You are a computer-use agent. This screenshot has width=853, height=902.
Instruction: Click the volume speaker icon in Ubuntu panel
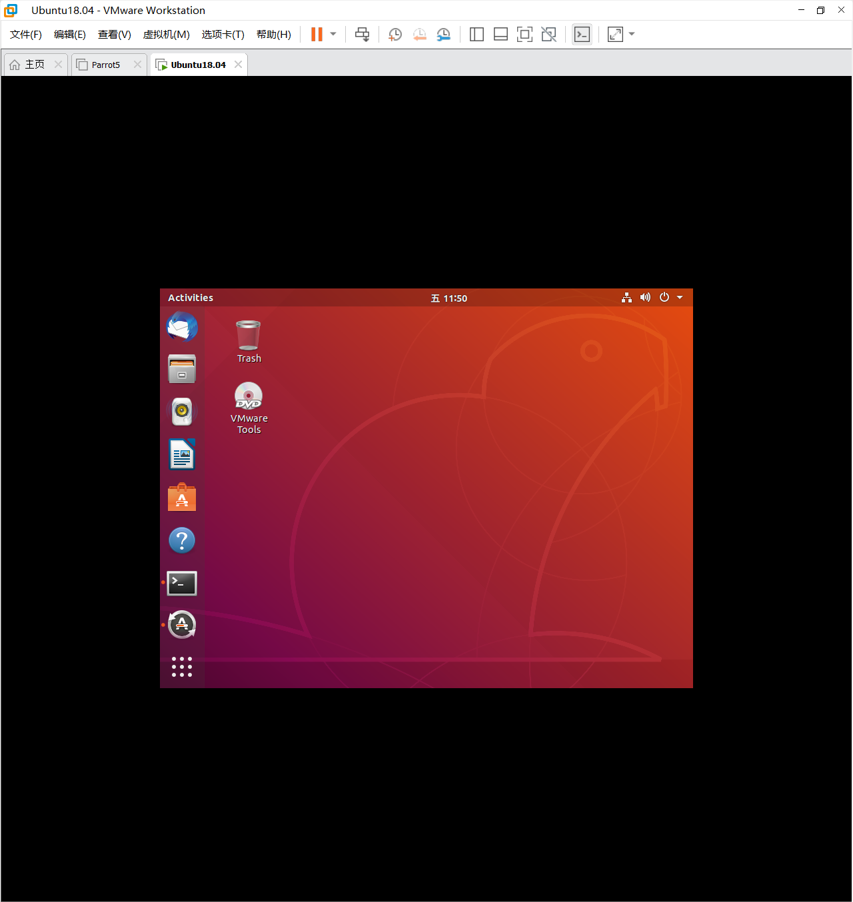tap(645, 298)
